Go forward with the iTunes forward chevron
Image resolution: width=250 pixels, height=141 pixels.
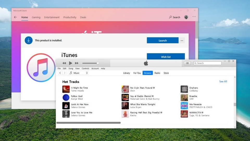click(65, 73)
